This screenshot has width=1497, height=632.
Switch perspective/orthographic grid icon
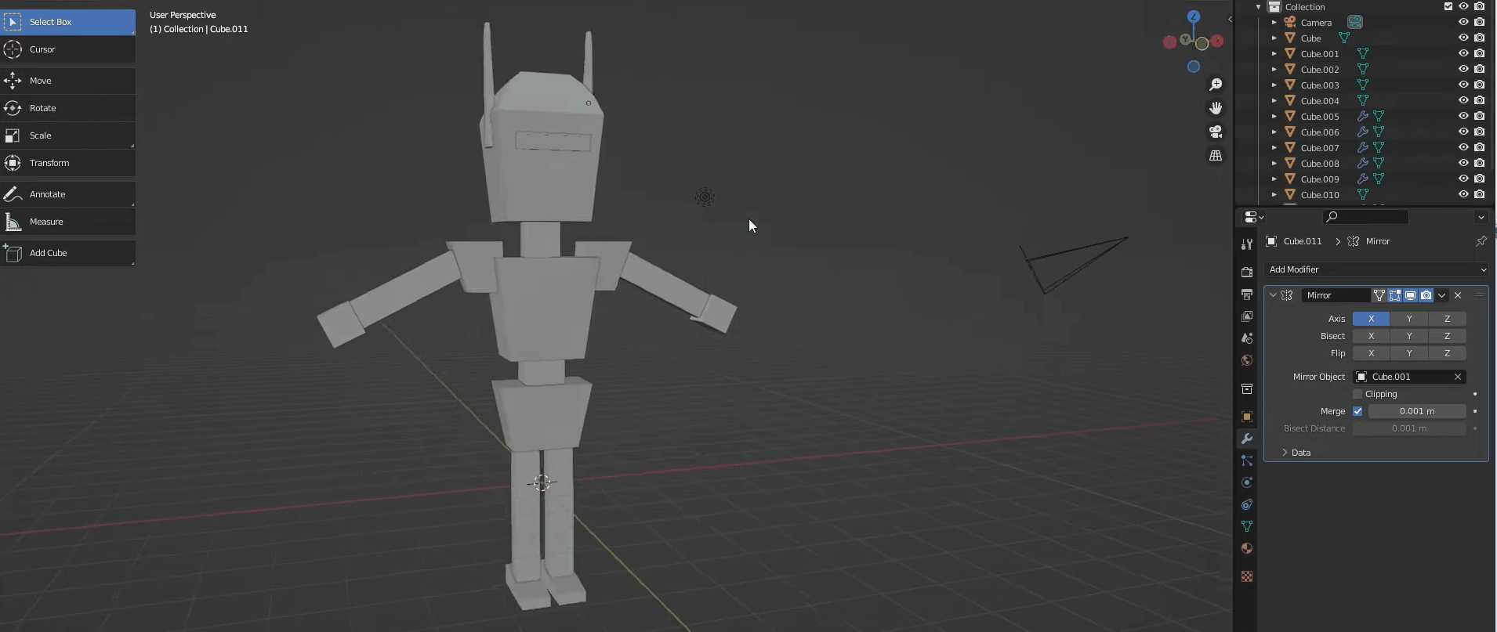pos(1216,156)
